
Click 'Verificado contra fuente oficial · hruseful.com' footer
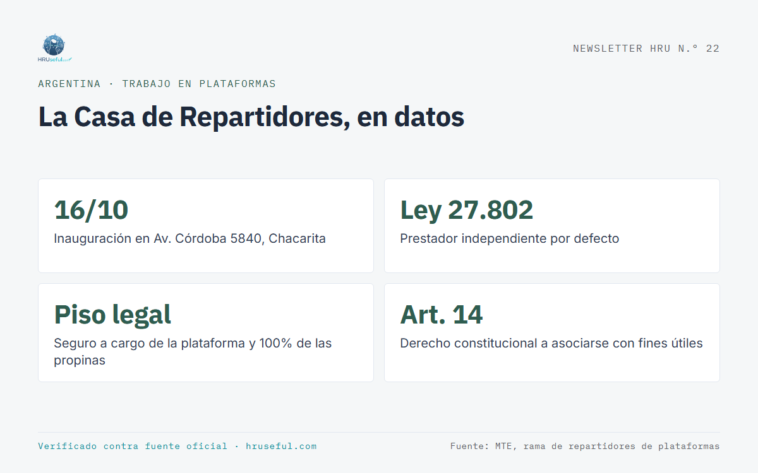177,446
